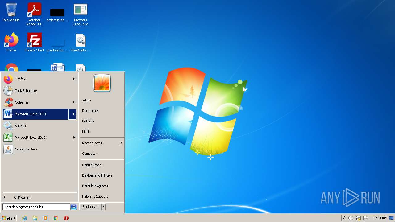The height and width of the screenshot is (222, 395).
Task: Click Show desktop button in the tray
Action: coord(391,218)
